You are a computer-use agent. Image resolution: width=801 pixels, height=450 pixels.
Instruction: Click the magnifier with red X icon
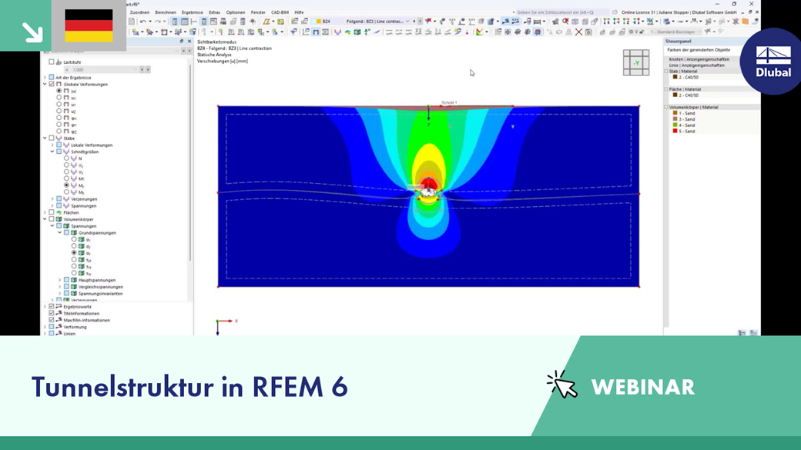pyautogui.click(x=565, y=22)
